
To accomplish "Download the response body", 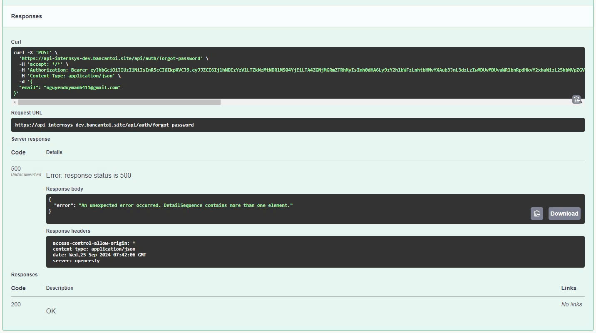I will (564, 214).
